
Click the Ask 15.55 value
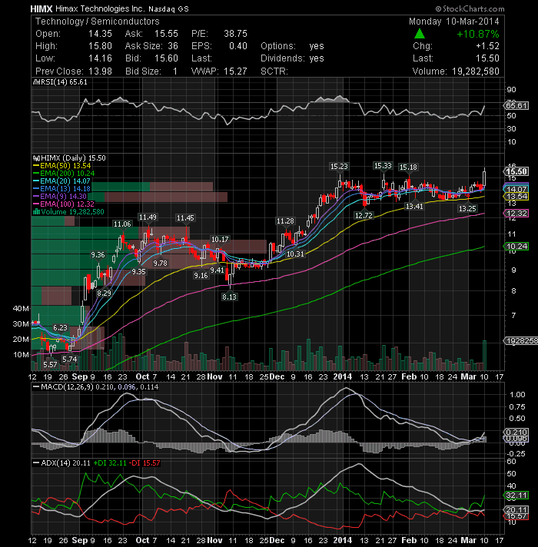[x=166, y=34]
